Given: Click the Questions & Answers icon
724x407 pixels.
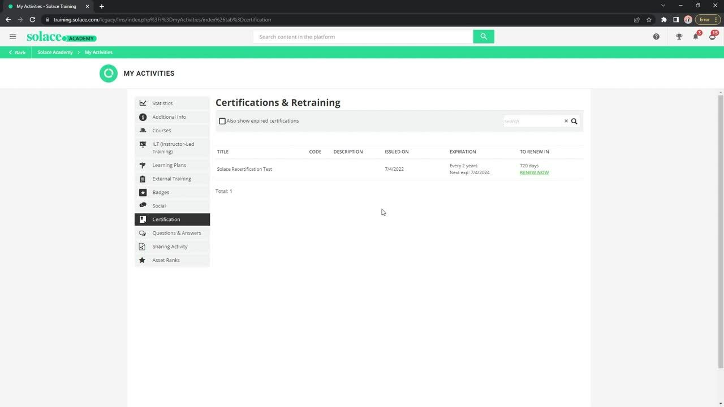Looking at the screenshot, I should pyautogui.click(x=143, y=233).
